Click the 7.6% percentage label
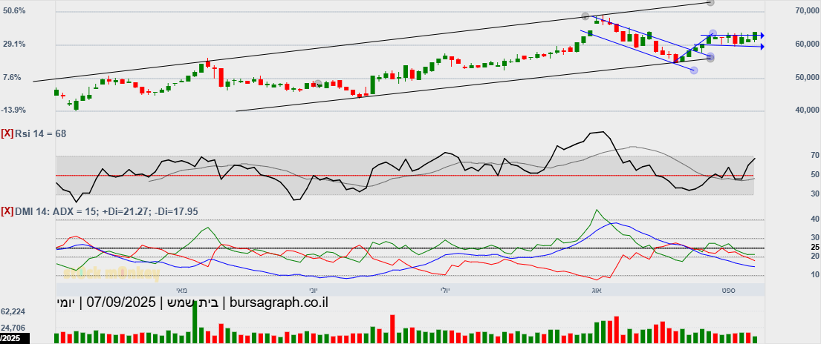 click(x=13, y=77)
